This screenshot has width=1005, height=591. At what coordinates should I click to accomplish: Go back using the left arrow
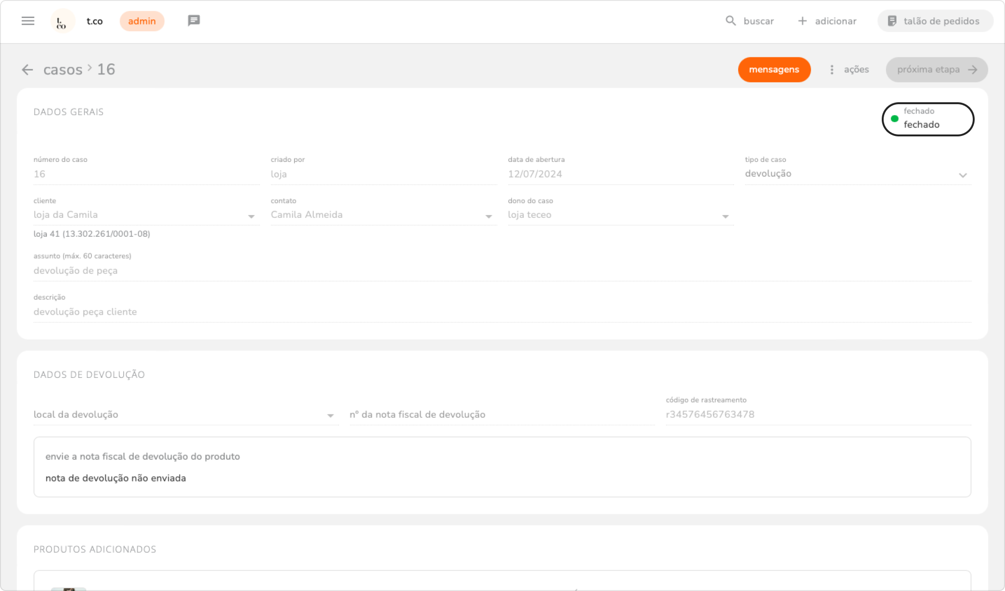(x=27, y=70)
